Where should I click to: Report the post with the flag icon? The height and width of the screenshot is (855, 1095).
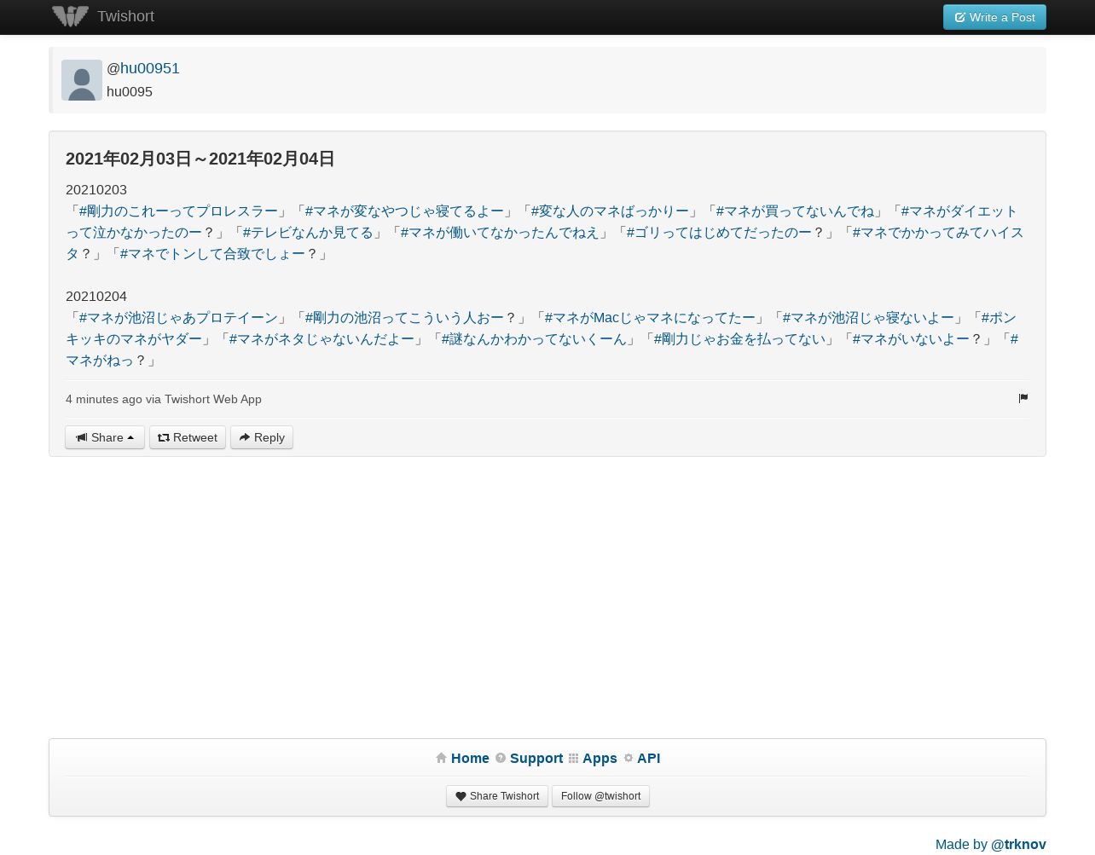1023,398
